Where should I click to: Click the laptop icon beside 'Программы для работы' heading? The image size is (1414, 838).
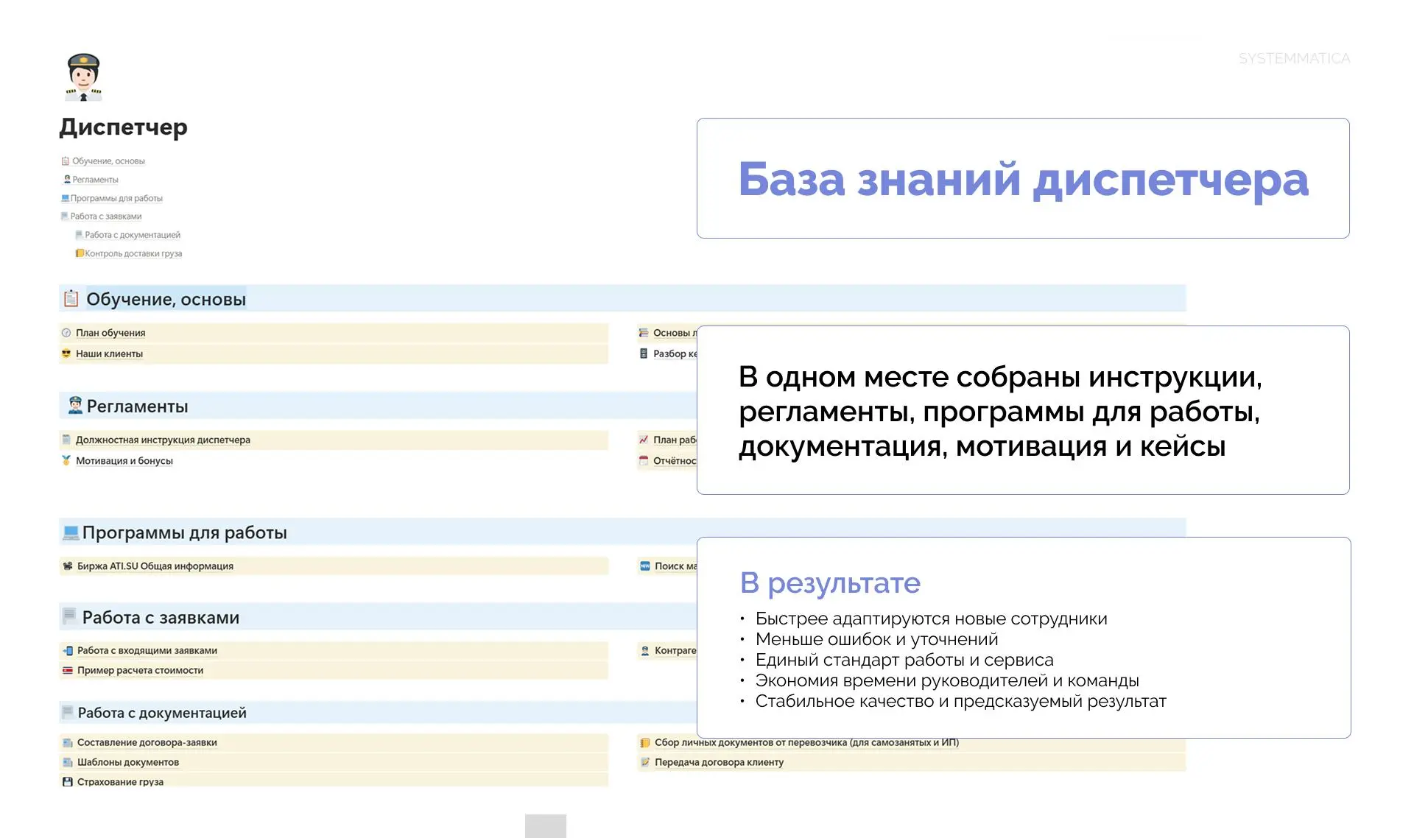(x=71, y=532)
